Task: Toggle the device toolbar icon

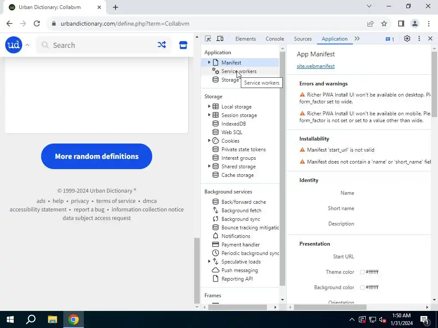Action: click(220, 39)
